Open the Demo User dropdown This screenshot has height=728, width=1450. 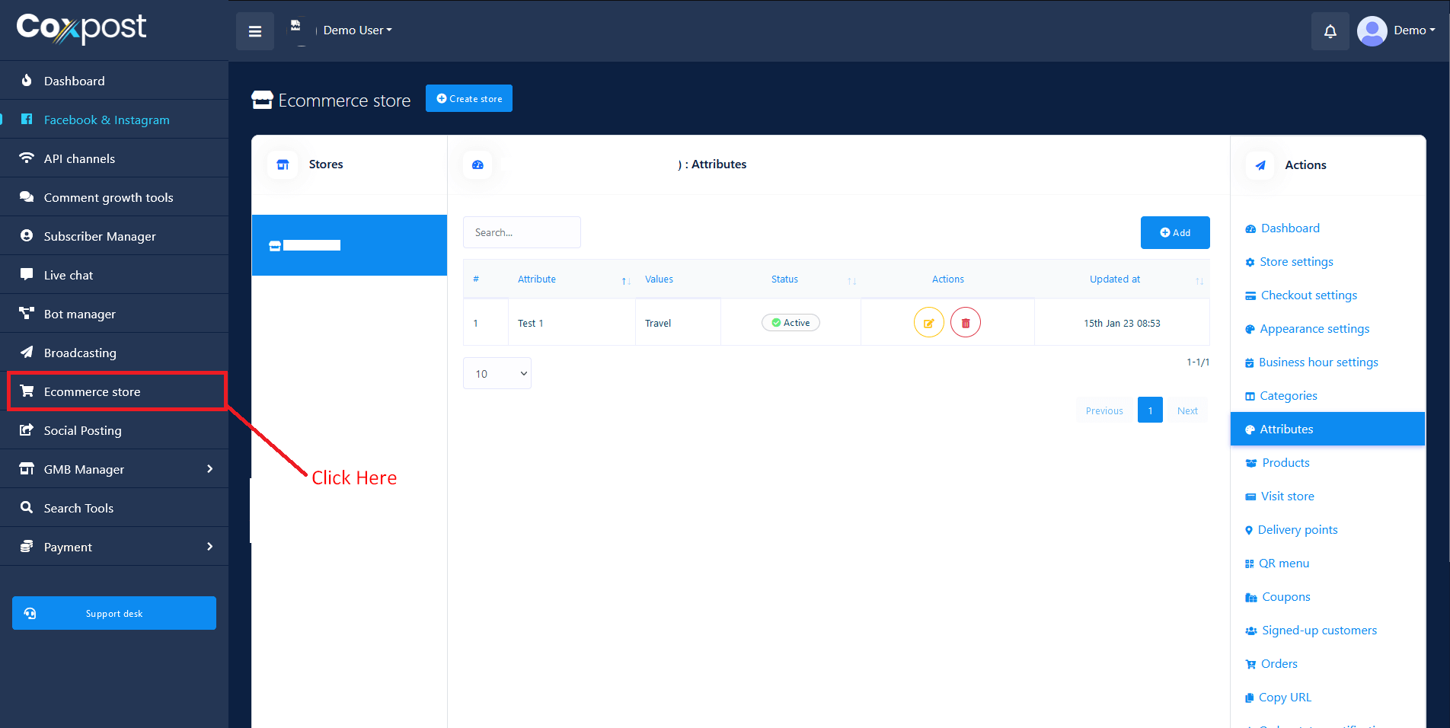pyautogui.click(x=357, y=30)
